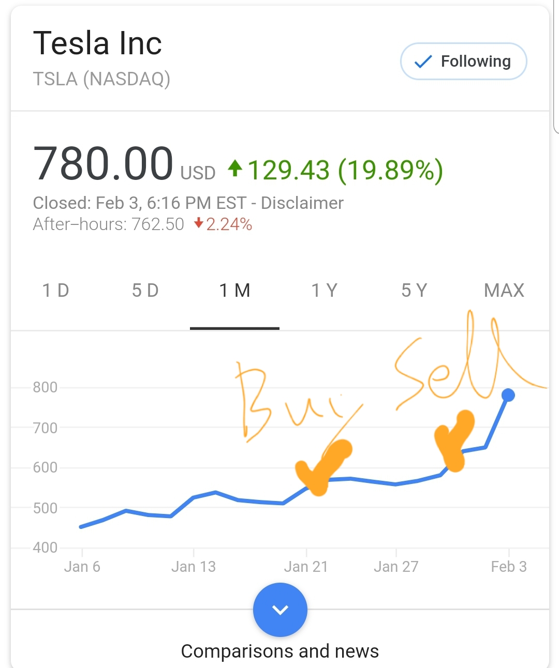Expand Comparisons and news with blue chevron
Screen dimensions: 559x668
280,610
